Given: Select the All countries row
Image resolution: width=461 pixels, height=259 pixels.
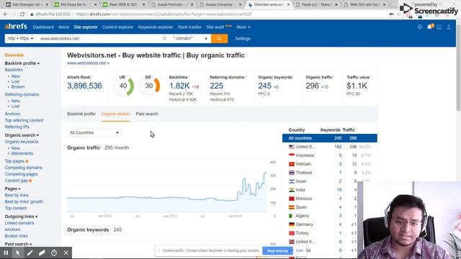Looking at the screenshot, I should pyautogui.click(x=330, y=138).
